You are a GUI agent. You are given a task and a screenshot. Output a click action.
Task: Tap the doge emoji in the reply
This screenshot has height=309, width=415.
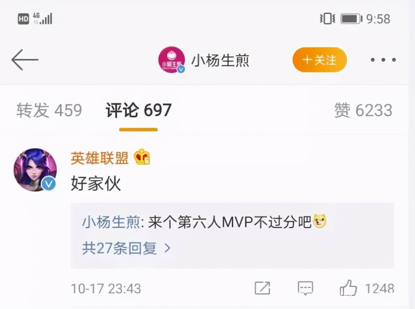320,222
